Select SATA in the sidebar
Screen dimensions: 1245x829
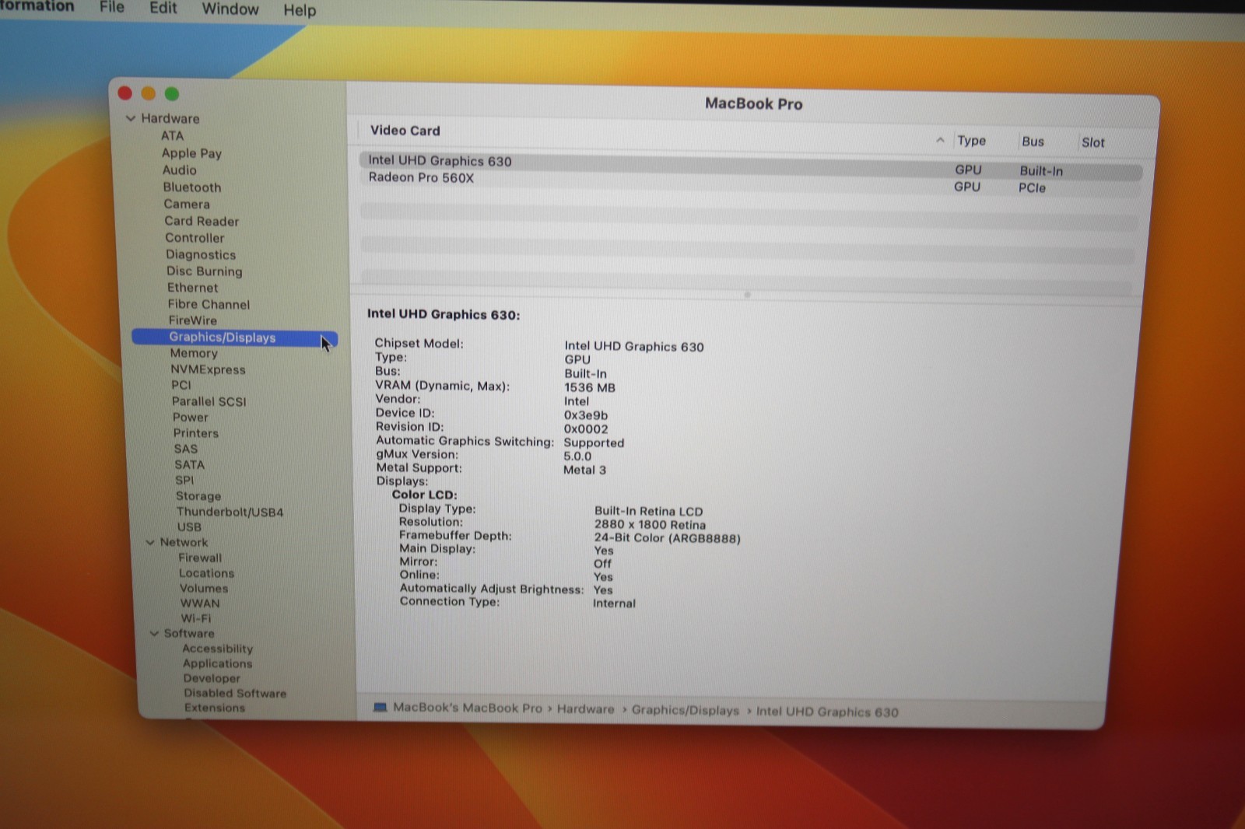coord(189,464)
